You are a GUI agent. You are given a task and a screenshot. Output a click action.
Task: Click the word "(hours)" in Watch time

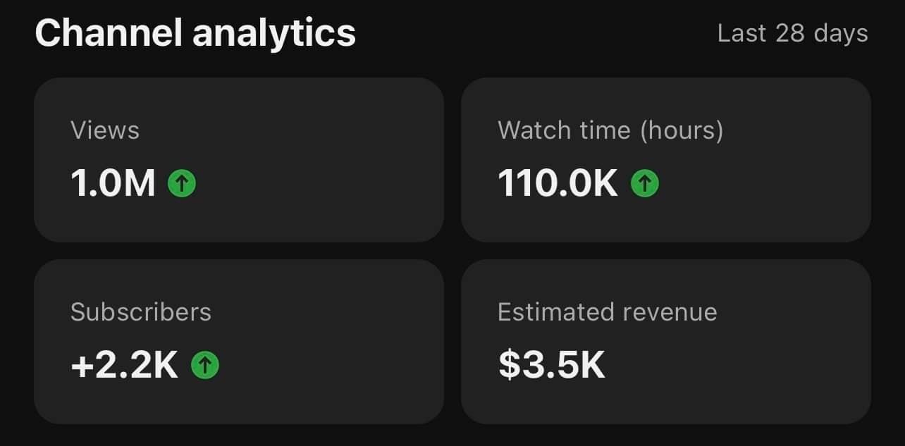coord(682,131)
